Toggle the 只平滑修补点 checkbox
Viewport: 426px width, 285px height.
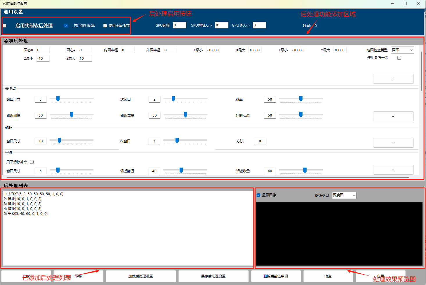(32, 162)
